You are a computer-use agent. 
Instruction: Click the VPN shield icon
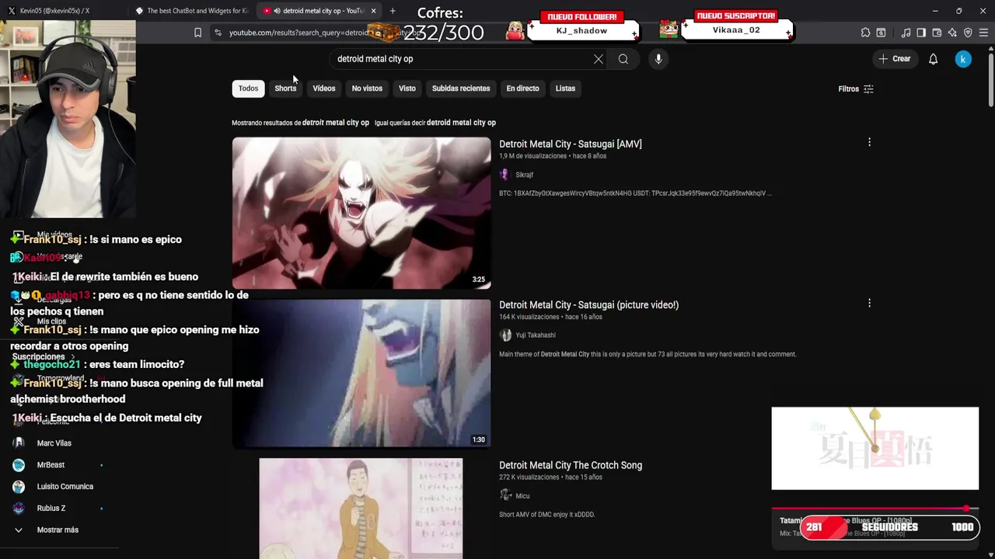pos(968,33)
